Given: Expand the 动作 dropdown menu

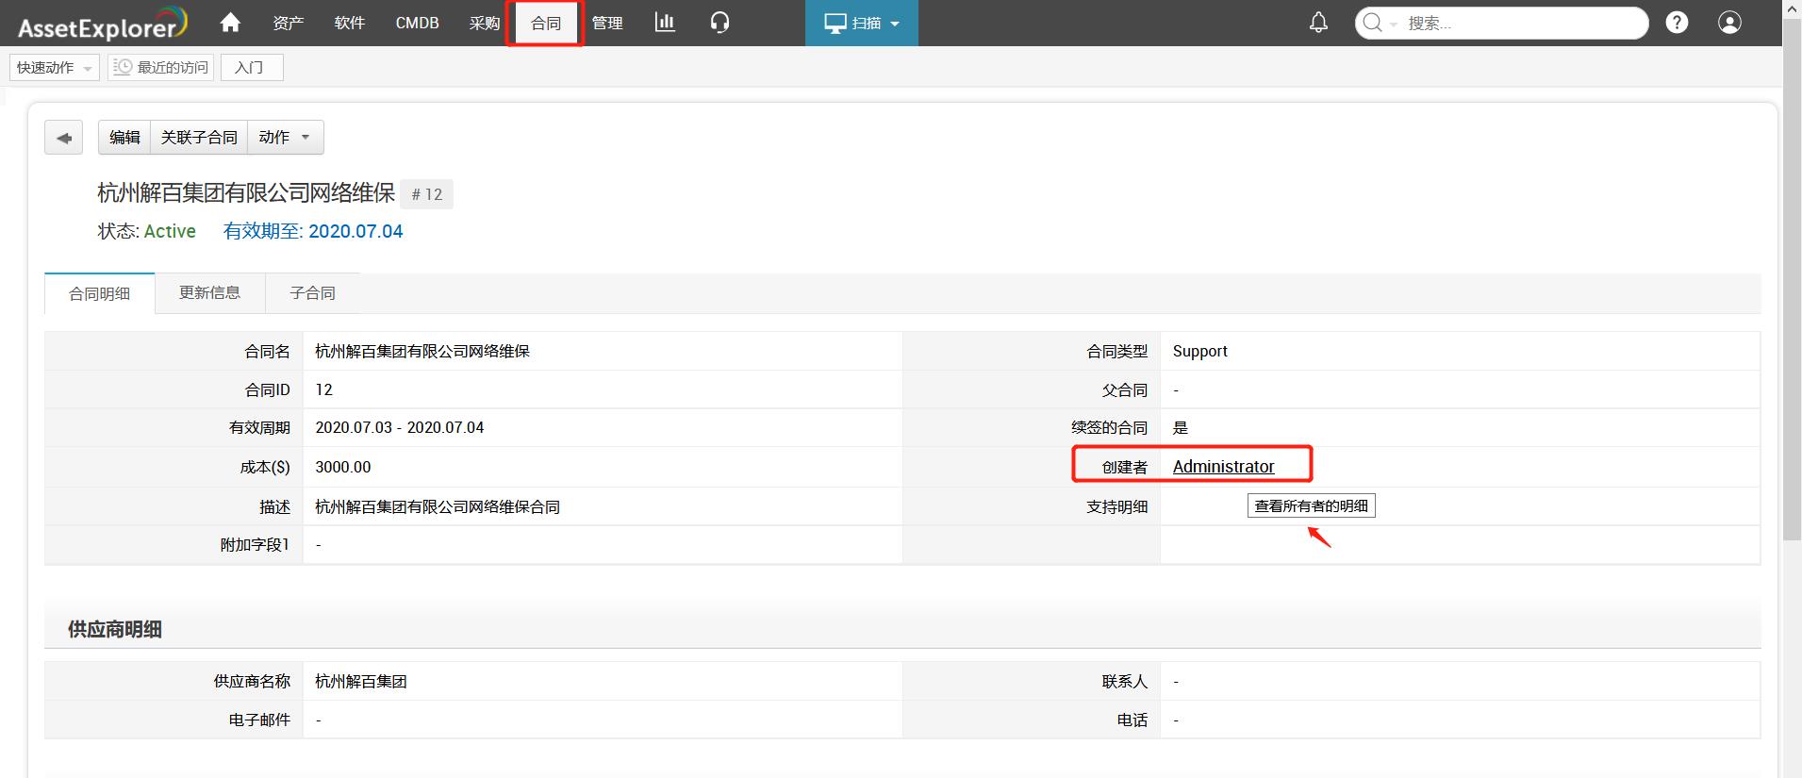Looking at the screenshot, I should pyautogui.click(x=285, y=138).
